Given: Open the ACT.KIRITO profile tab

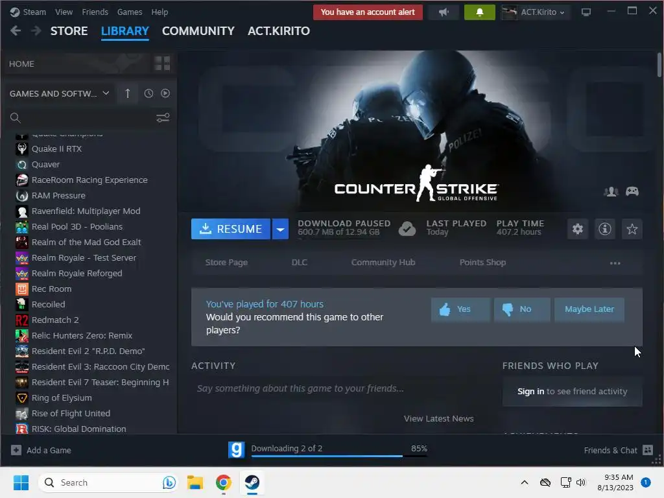Looking at the screenshot, I should point(279,31).
